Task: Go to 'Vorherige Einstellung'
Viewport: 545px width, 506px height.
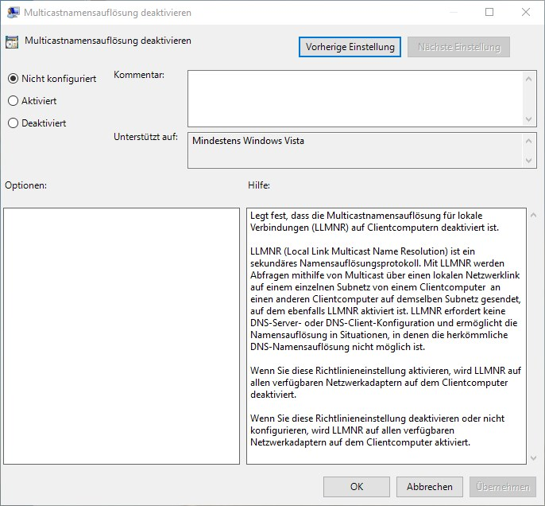Action: tap(350, 47)
